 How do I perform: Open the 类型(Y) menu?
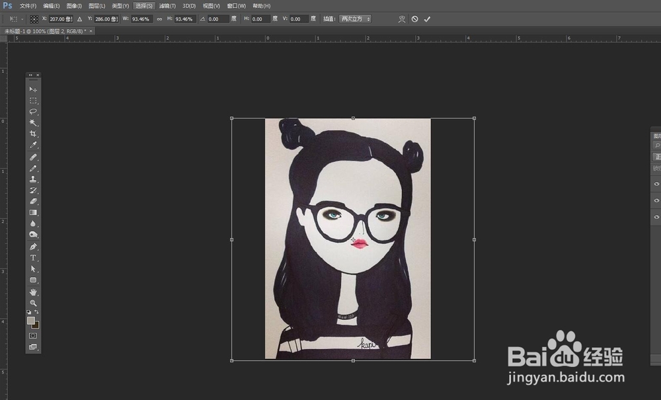pos(120,6)
